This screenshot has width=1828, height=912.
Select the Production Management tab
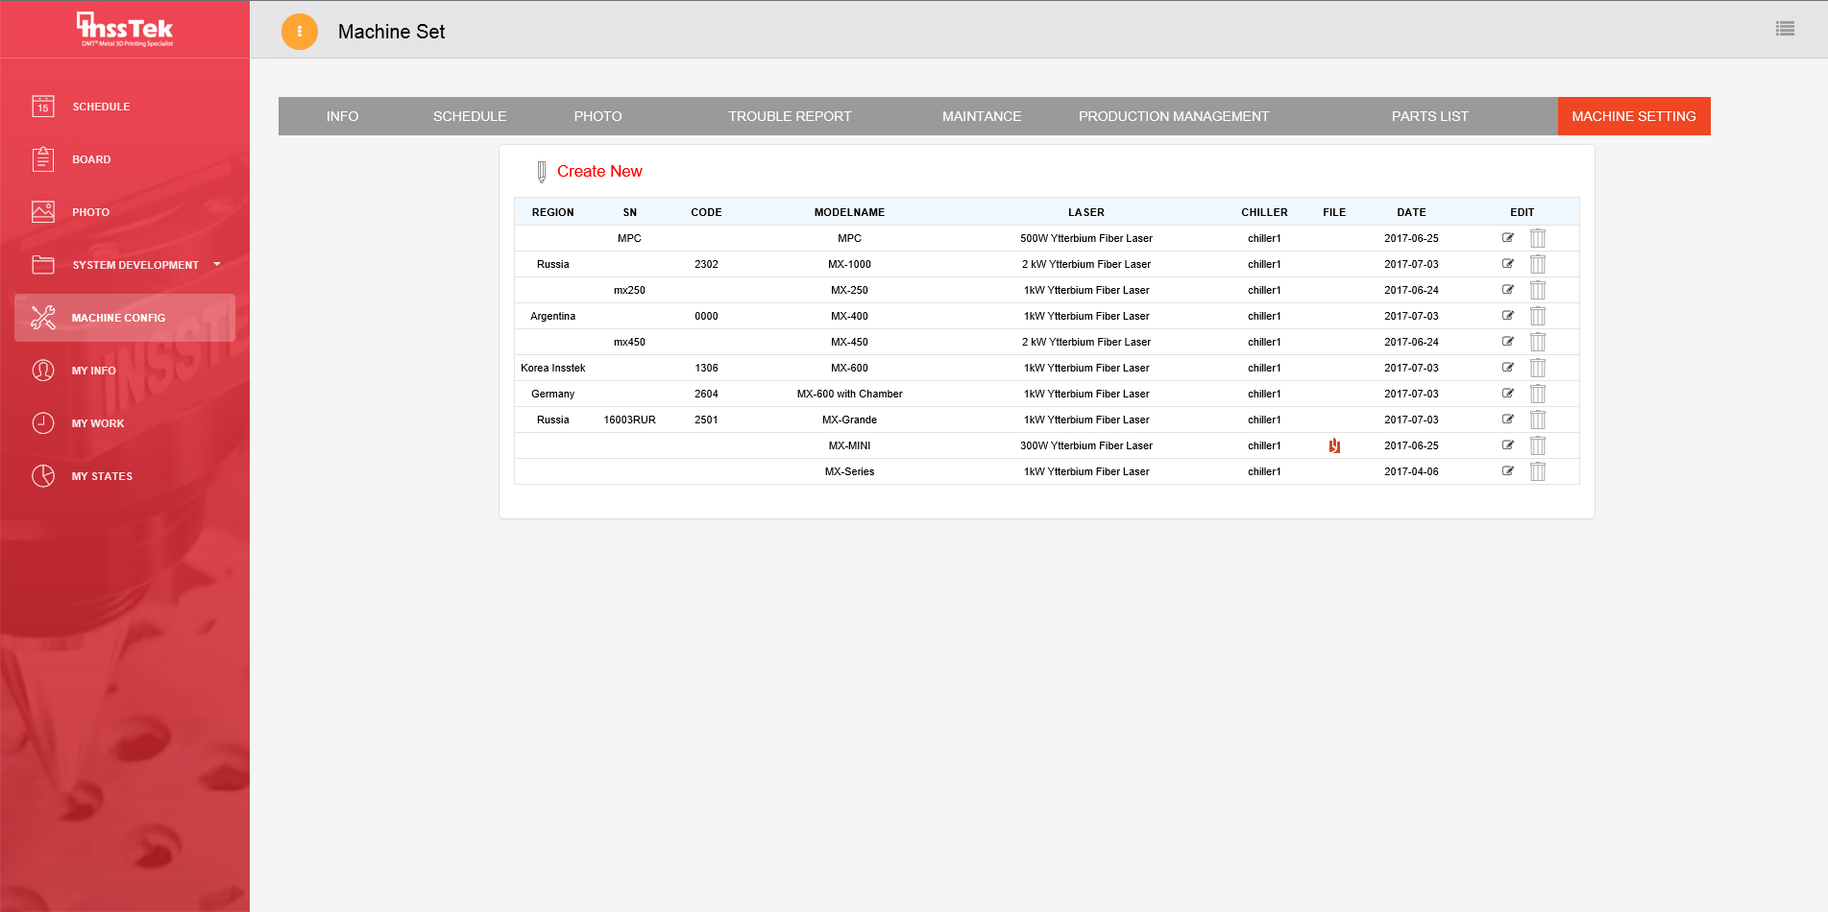[1173, 116]
